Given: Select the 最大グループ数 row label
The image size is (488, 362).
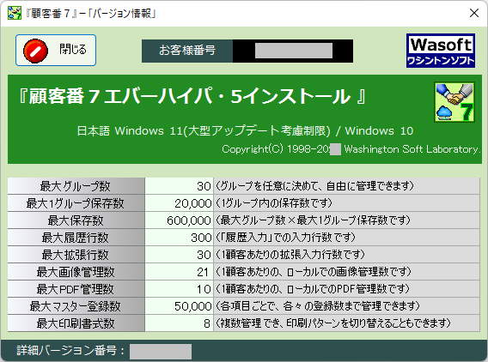Looking at the screenshot, I should (x=76, y=186).
